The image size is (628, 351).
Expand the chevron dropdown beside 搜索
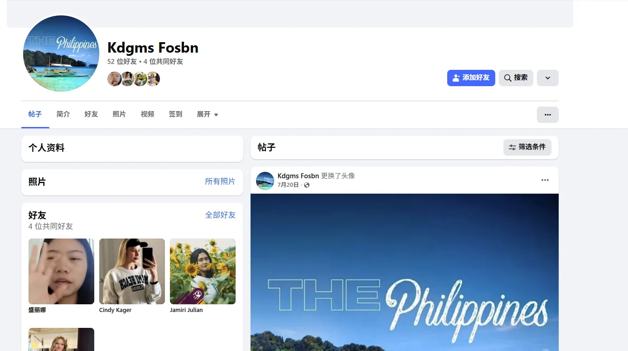click(x=548, y=78)
